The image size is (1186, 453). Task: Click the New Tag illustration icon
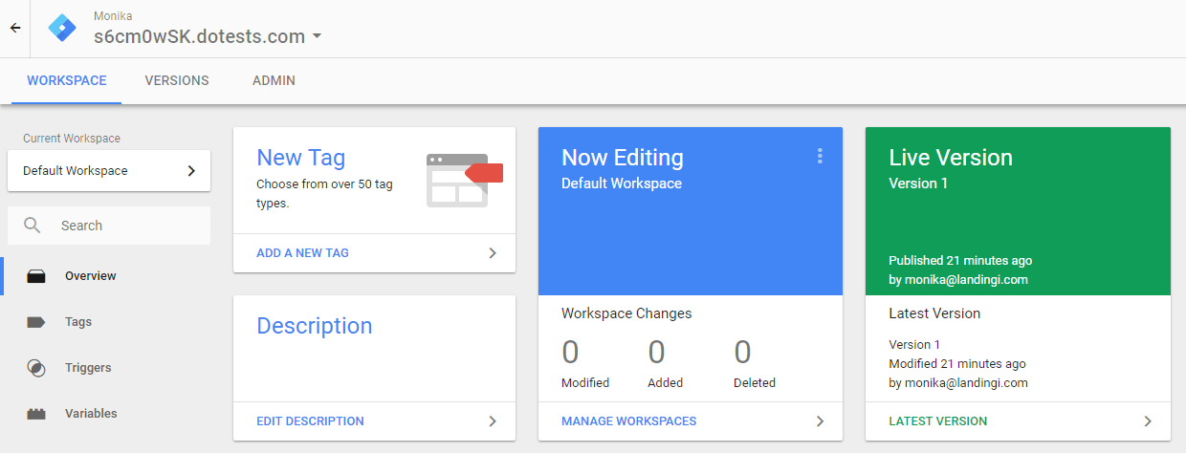(465, 180)
